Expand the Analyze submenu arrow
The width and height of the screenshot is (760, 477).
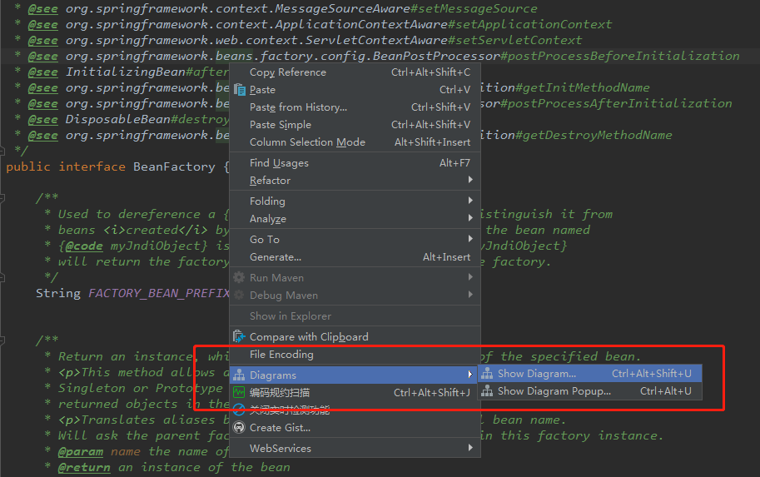pyautogui.click(x=470, y=219)
